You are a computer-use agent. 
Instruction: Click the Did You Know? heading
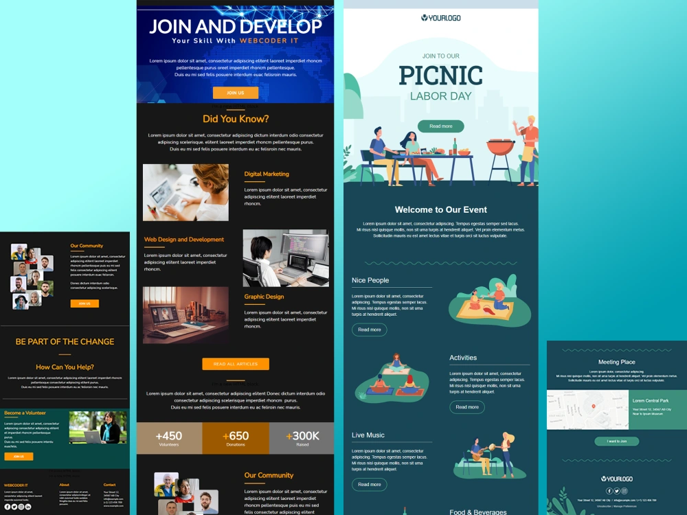(236, 119)
